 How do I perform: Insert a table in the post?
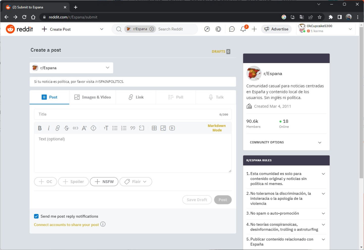[154, 128]
